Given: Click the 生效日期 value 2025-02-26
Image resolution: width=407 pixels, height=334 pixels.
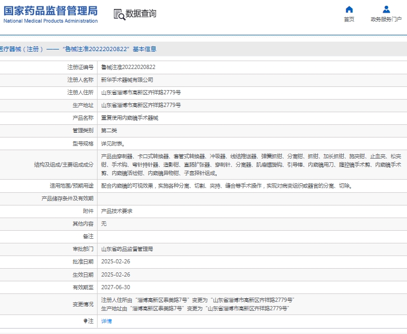Looking at the screenshot, I should [115, 274].
